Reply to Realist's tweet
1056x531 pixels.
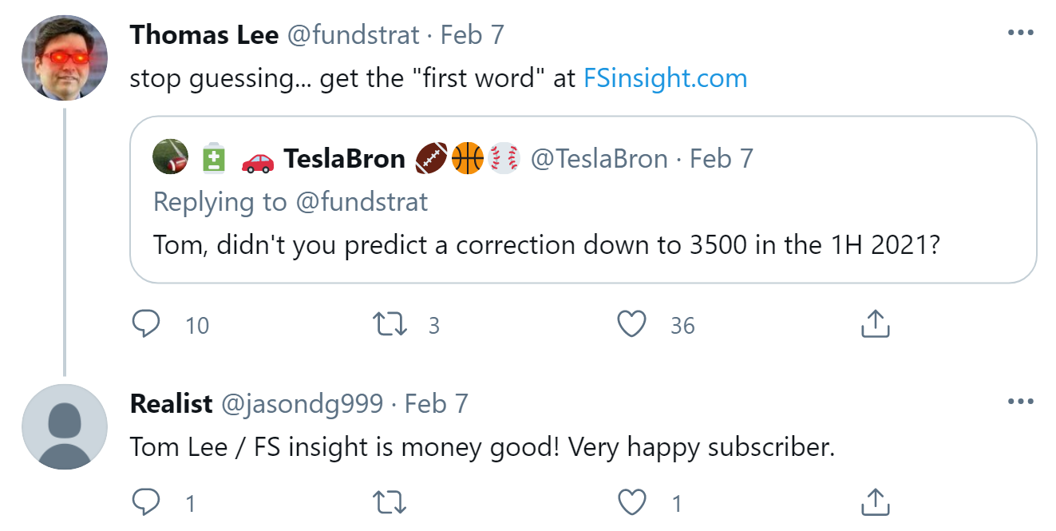pyautogui.click(x=146, y=503)
